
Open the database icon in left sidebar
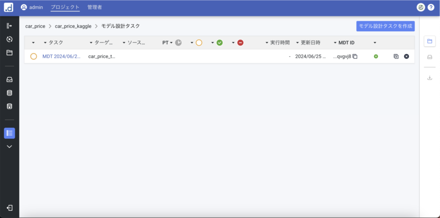9,93
